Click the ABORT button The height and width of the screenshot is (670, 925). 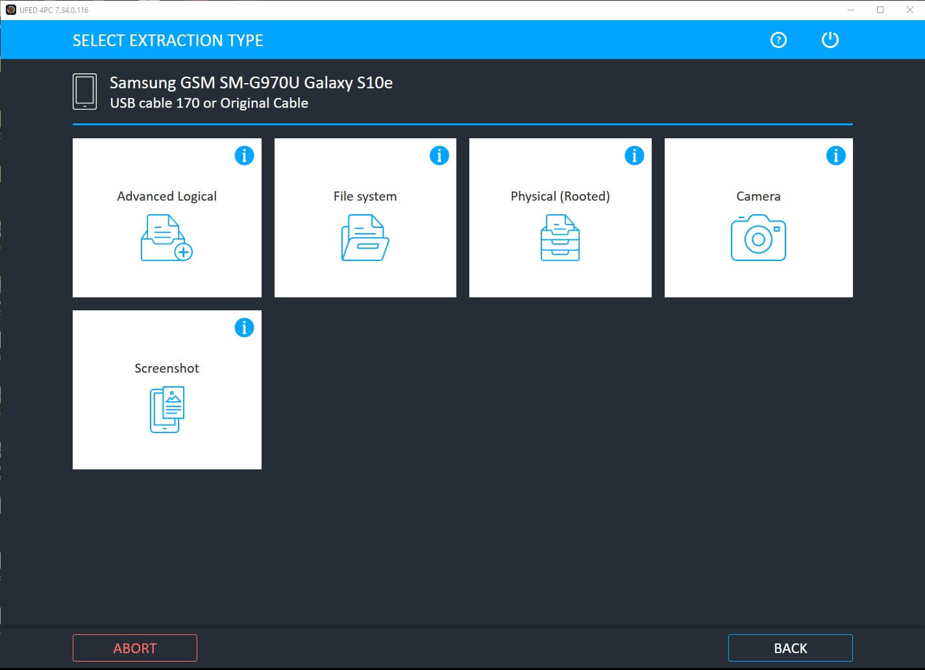(x=135, y=647)
